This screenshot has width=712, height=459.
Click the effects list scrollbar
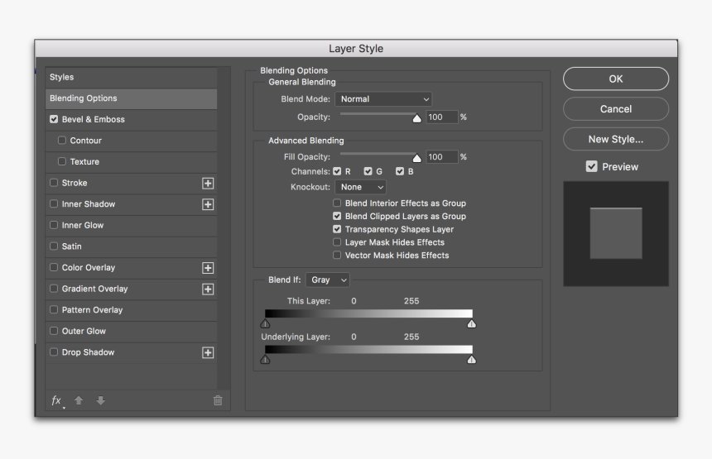coord(224,228)
